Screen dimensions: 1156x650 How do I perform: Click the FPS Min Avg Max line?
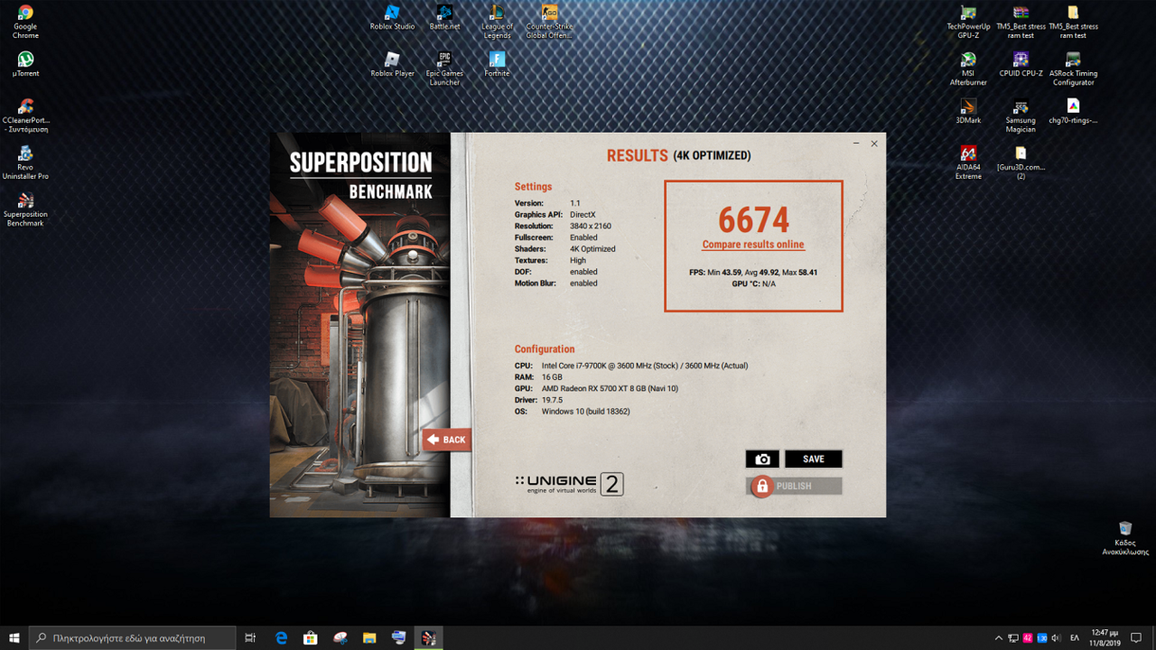pyautogui.click(x=753, y=272)
